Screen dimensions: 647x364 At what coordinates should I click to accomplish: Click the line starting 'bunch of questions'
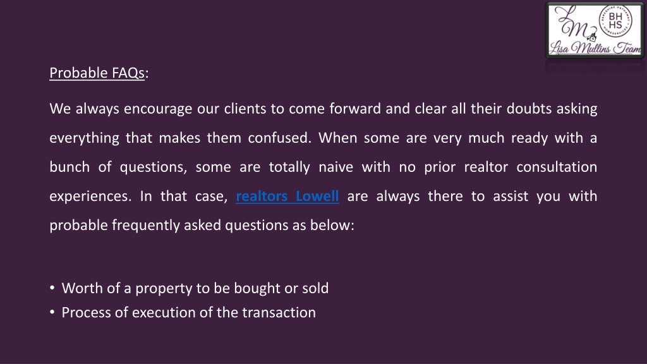click(323, 167)
